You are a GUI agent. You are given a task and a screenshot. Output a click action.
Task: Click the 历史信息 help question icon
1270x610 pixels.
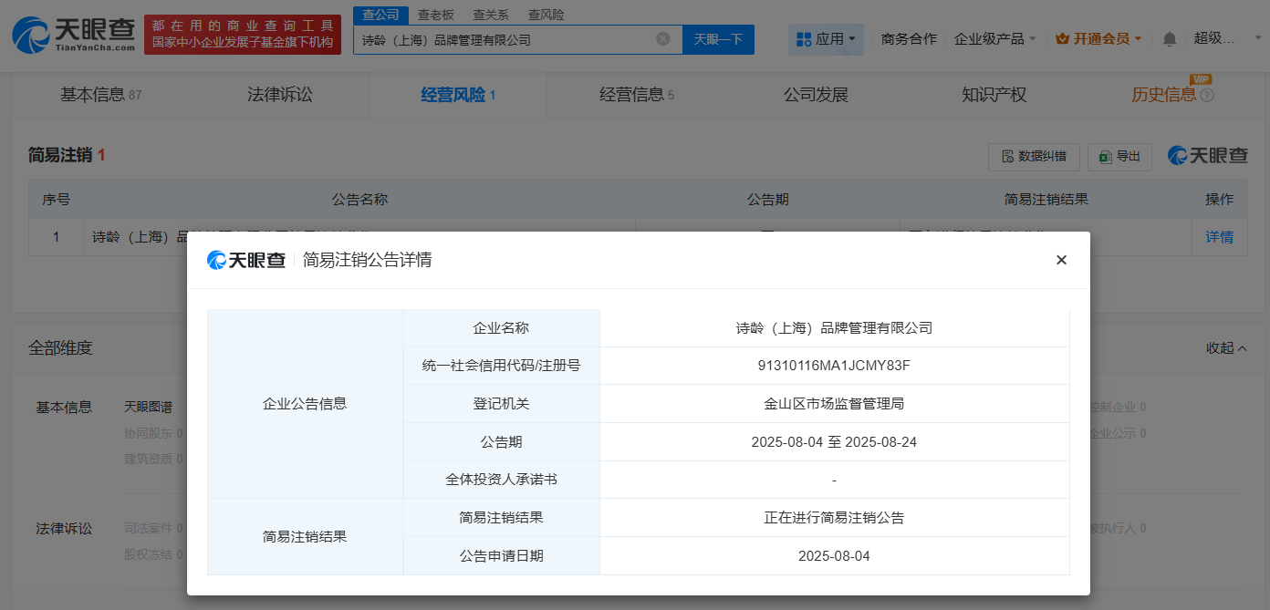point(1207,96)
